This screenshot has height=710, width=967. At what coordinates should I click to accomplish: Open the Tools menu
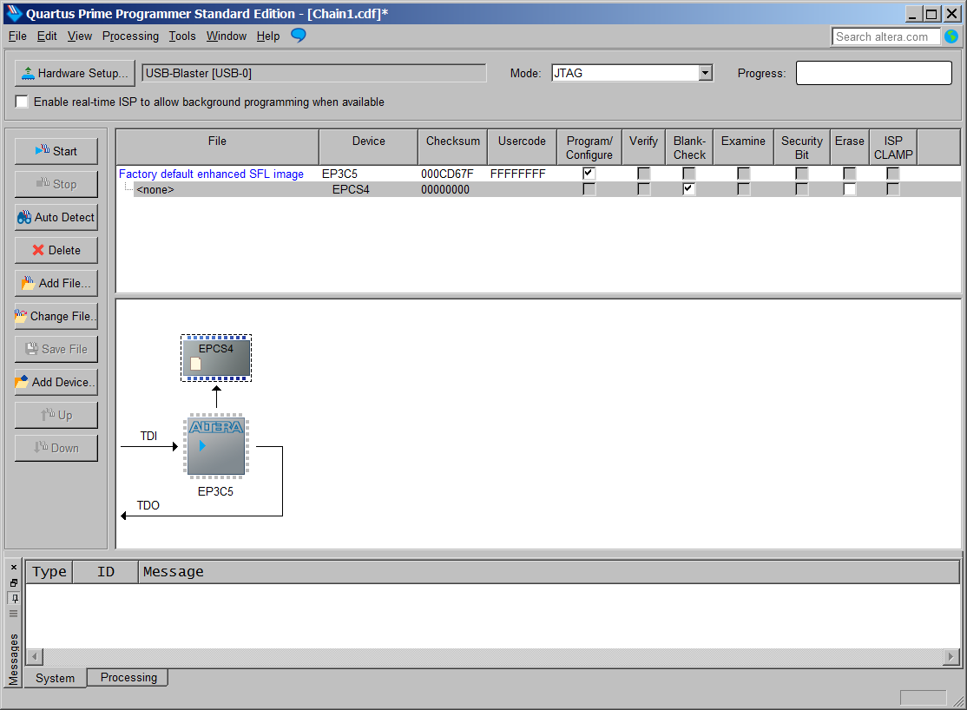(x=182, y=36)
